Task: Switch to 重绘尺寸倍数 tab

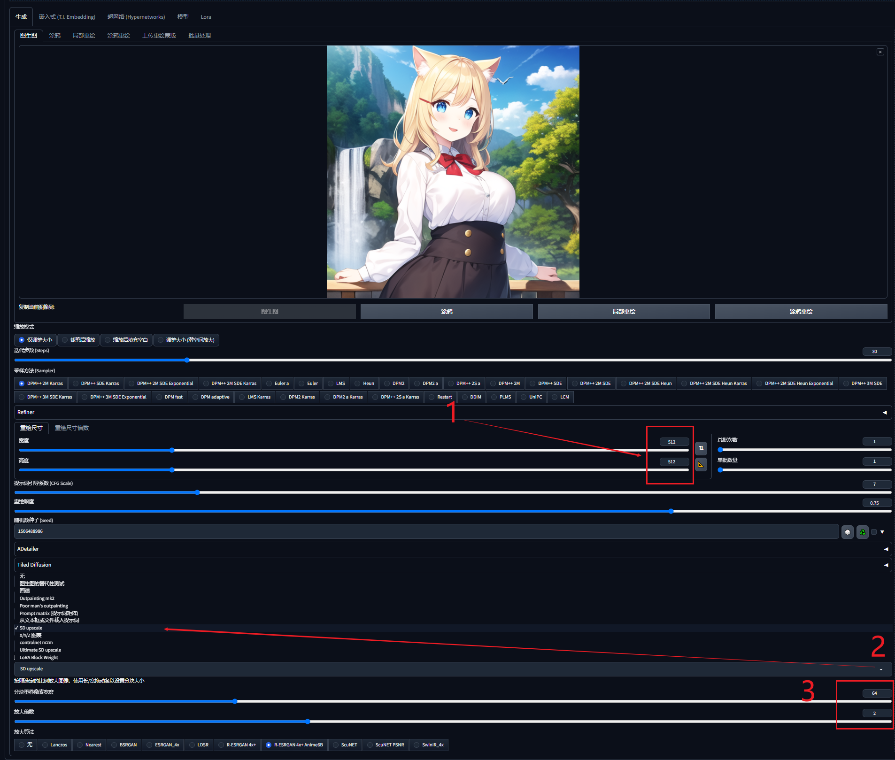Action: (x=72, y=428)
